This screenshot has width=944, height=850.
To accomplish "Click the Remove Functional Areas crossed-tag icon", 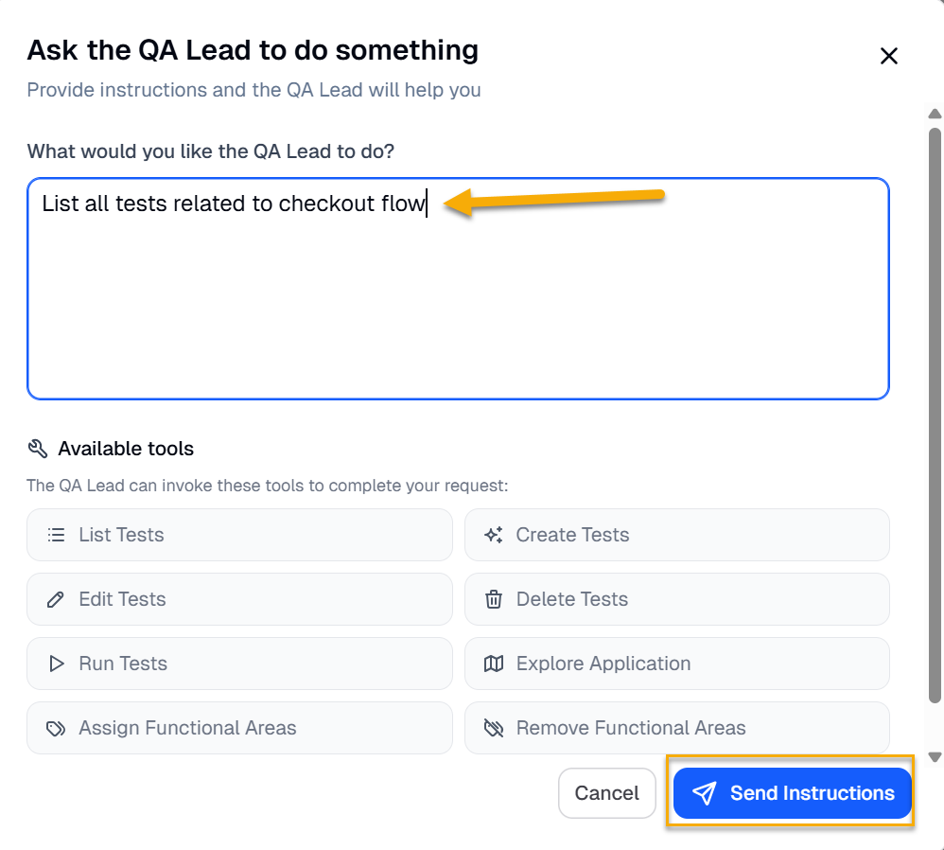I will tap(493, 728).
